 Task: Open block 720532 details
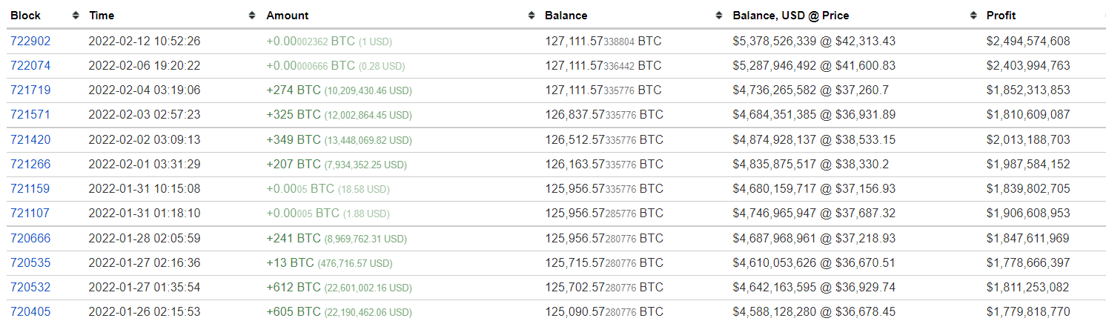click(x=30, y=288)
